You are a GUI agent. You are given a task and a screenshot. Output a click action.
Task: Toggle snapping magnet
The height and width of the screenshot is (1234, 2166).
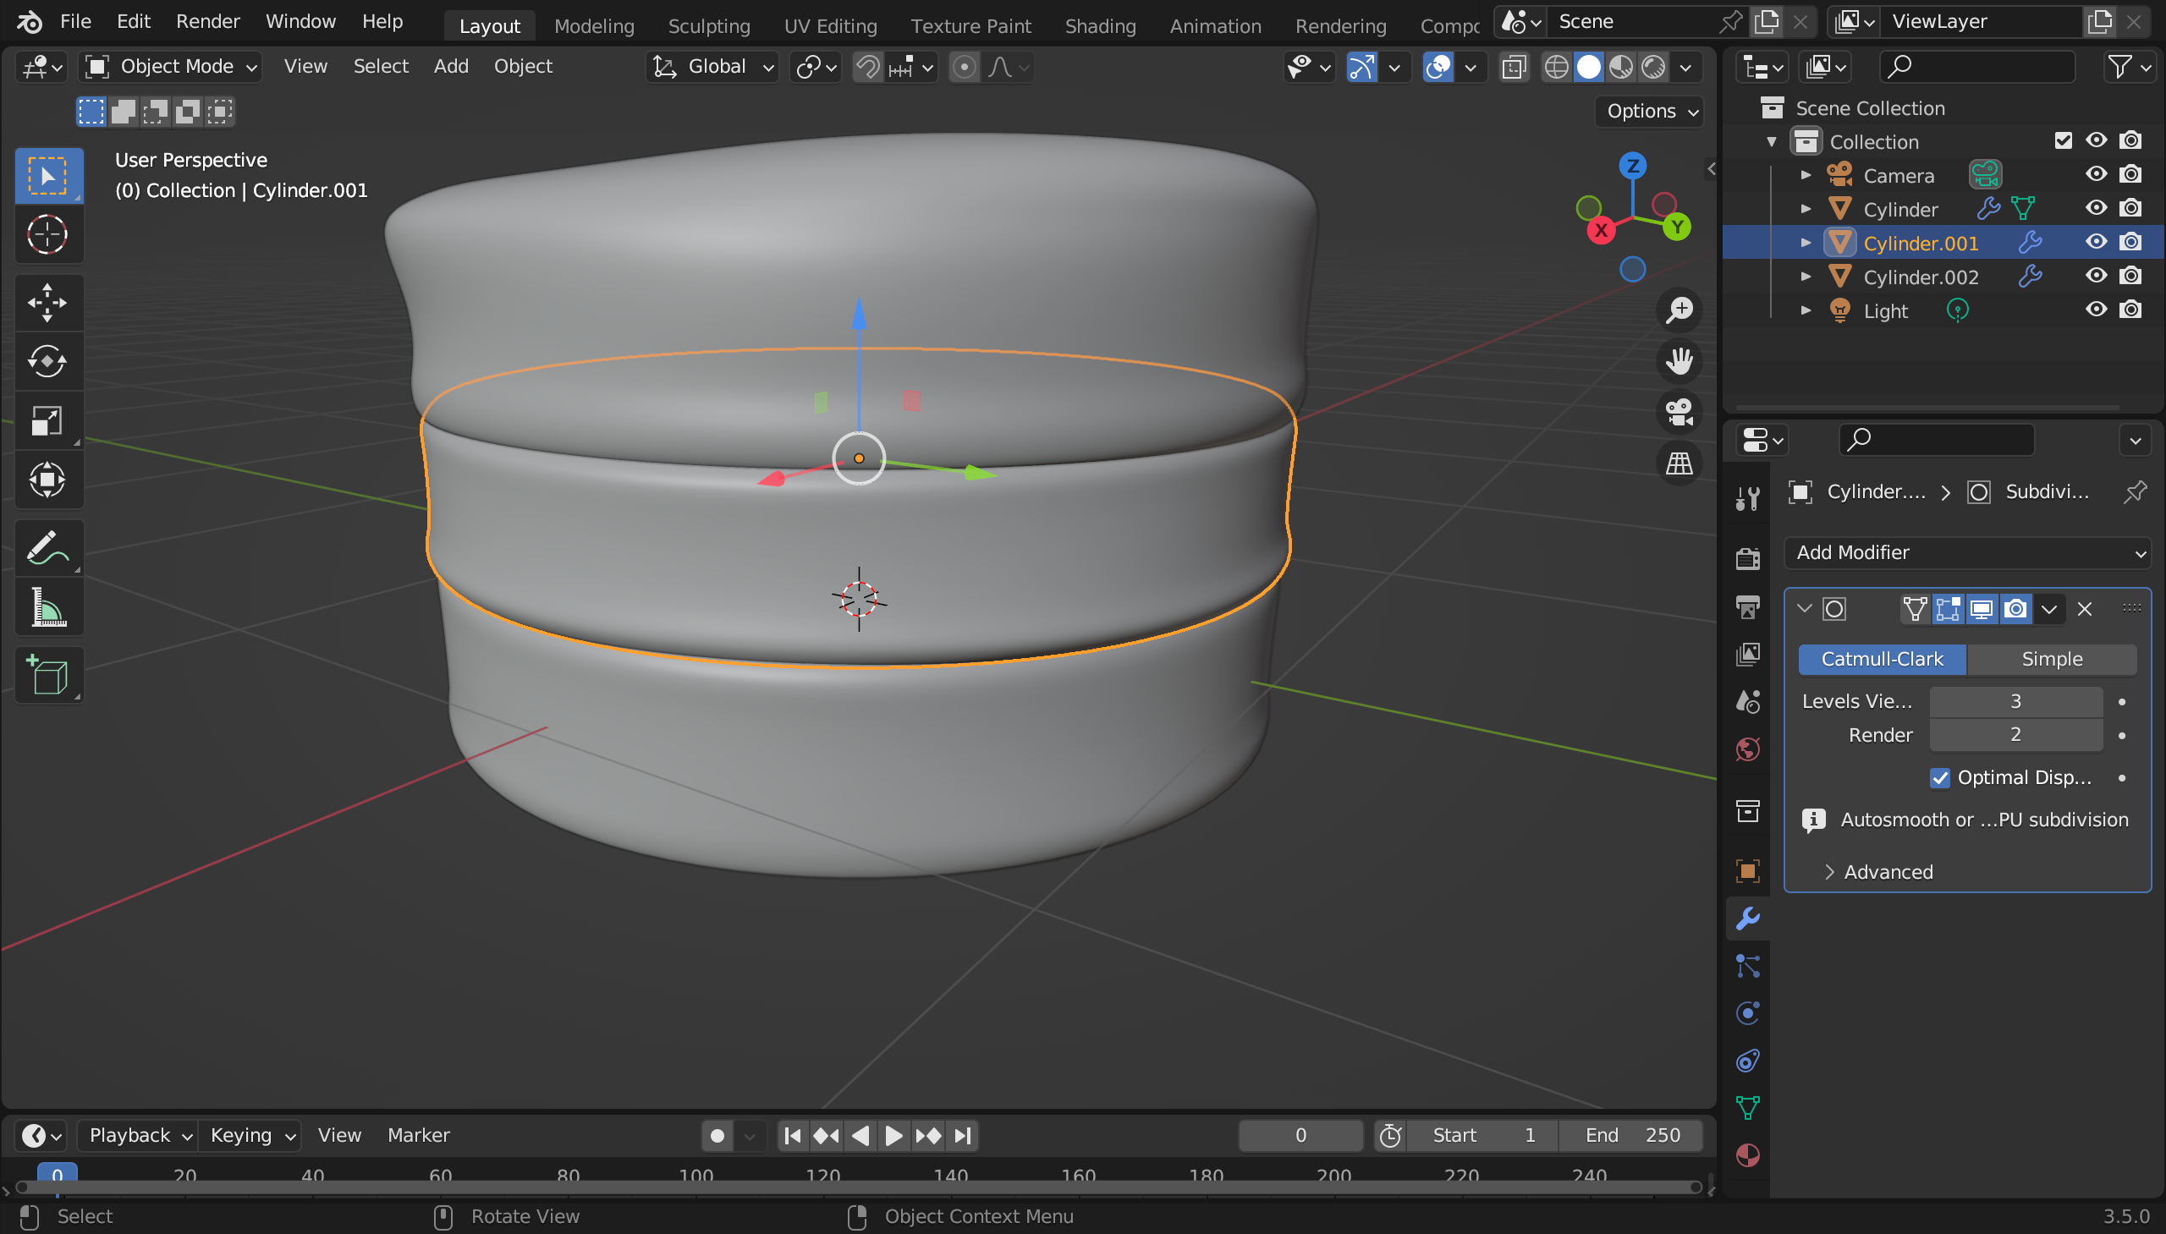867,67
